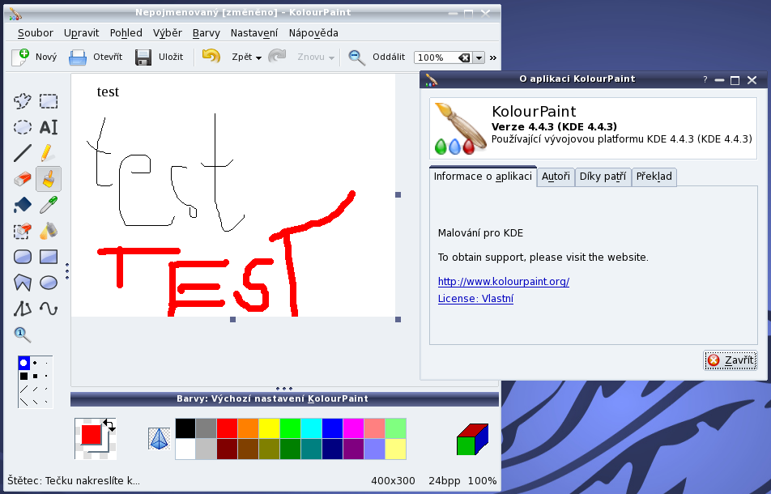Select the Flood Fill bucket tool
The image size is (771, 494).
pyautogui.click(x=22, y=204)
